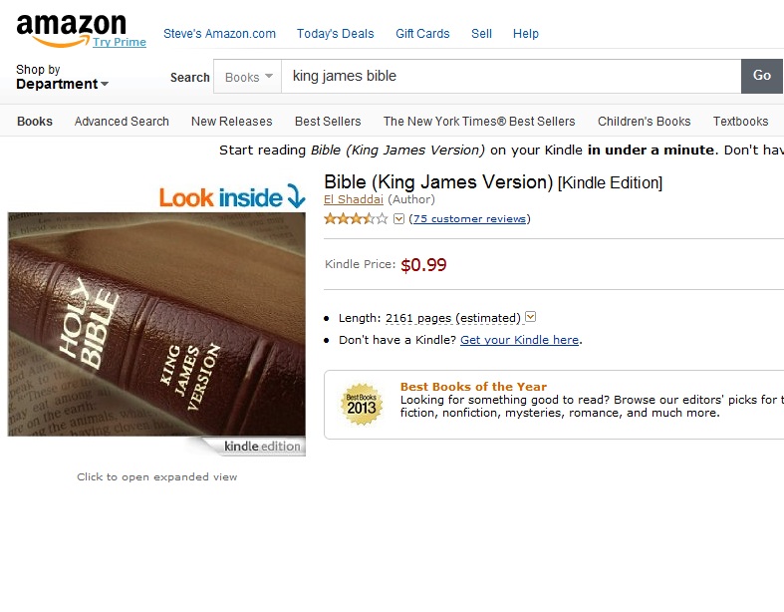
Task: Select the Best Sellers tab
Action: pos(328,121)
